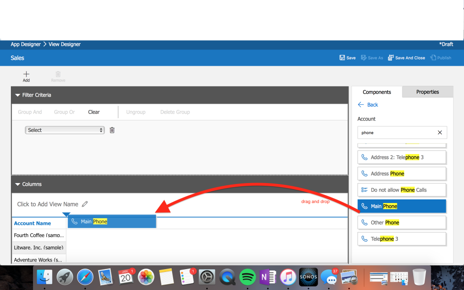464x290 pixels.
Task: Click the pencil icon to edit view name
Action: pyautogui.click(x=85, y=204)
